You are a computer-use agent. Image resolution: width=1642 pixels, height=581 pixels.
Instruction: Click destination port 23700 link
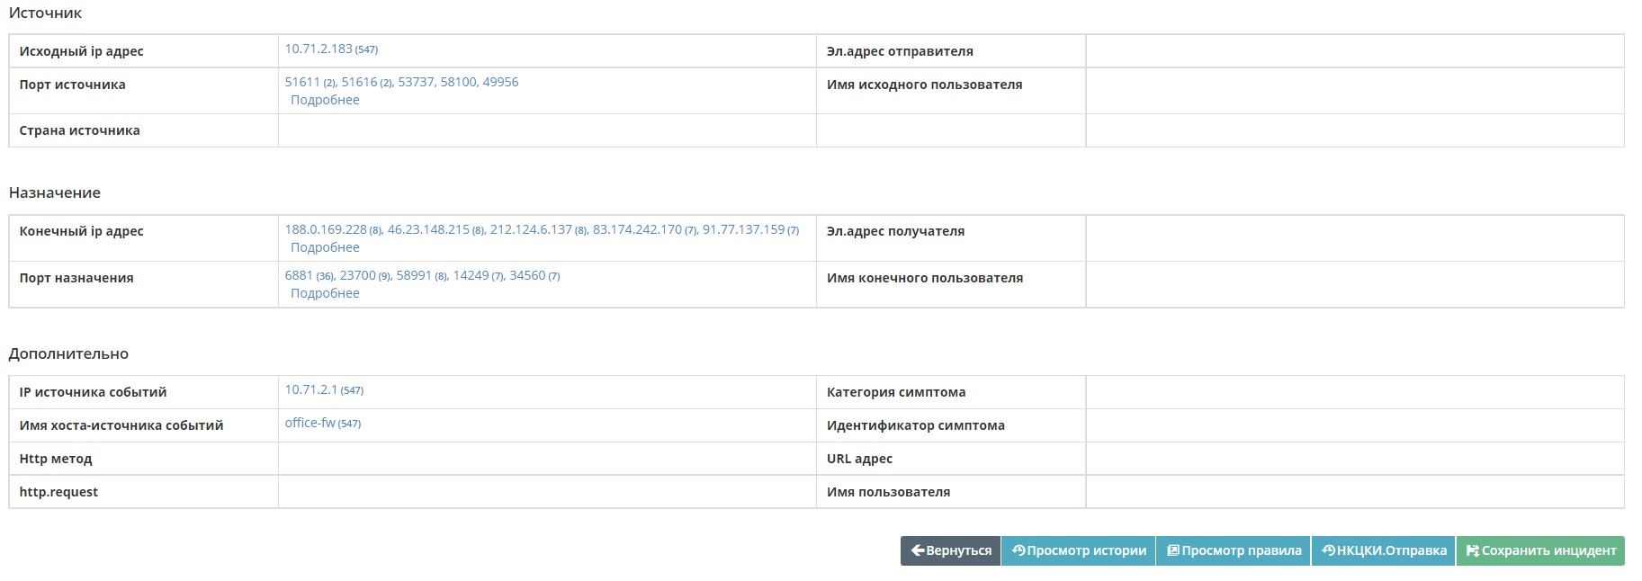(x=357, y=275)
